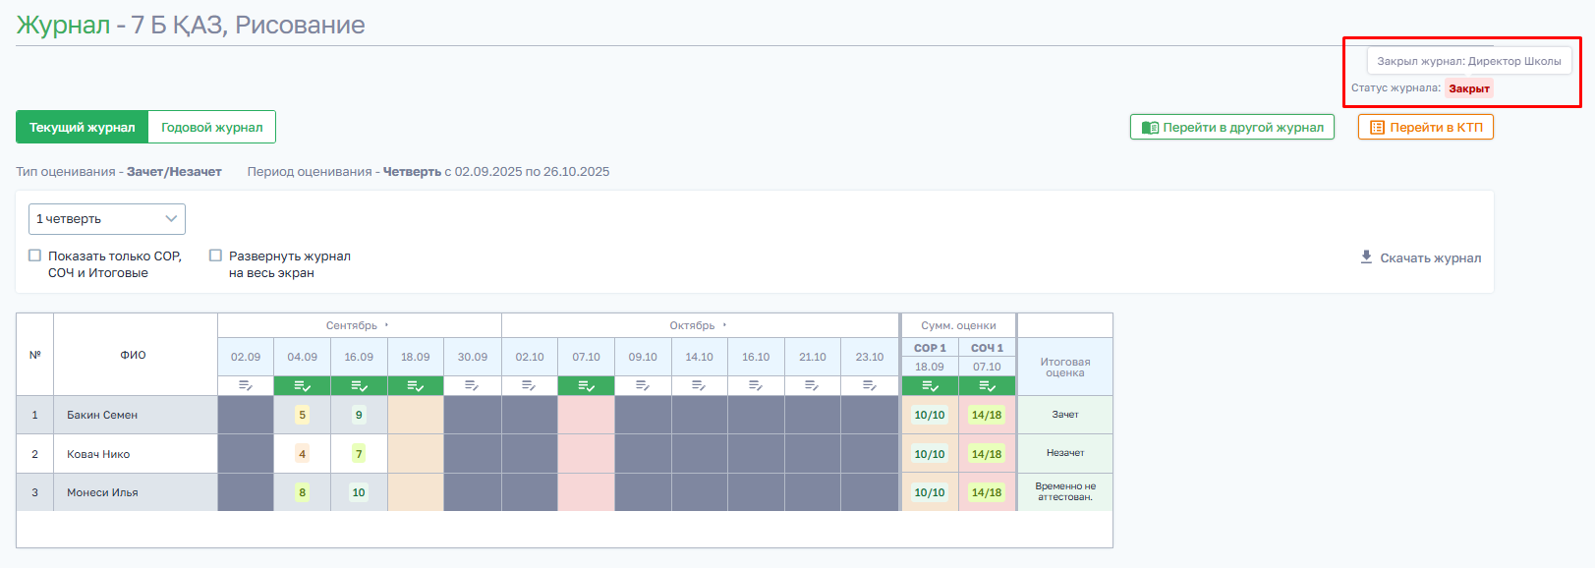Collapse the Октябрь month columns
Viewport: 1595px width, 568px height.
[x=724, y=325]
